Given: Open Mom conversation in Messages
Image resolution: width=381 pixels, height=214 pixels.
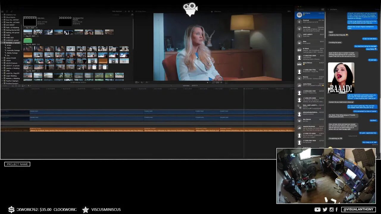Looking at the screenshot, I should tap(310, 43).
